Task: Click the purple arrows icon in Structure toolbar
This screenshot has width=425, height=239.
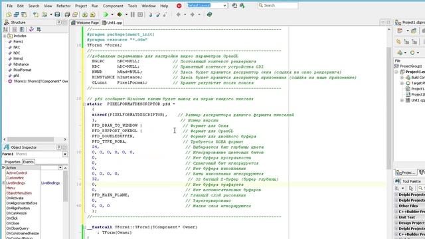Action: click(31, 29)
